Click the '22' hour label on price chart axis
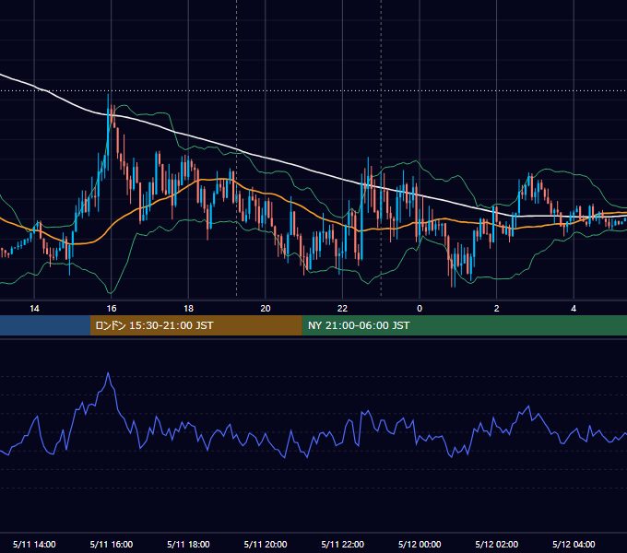Viewport: 627px width, 553px height. [342, 309]
